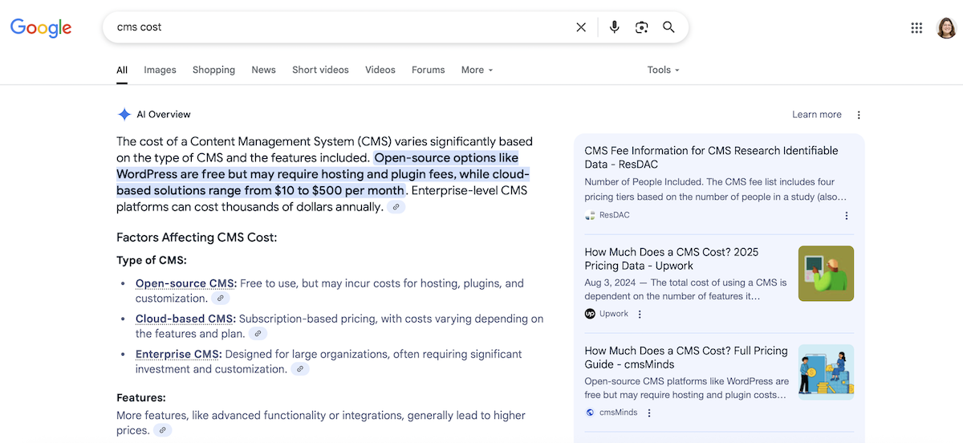This screenshot has width=963, height=443.
Task: Start a voice search with the microphone
Action: click(614, 27)
